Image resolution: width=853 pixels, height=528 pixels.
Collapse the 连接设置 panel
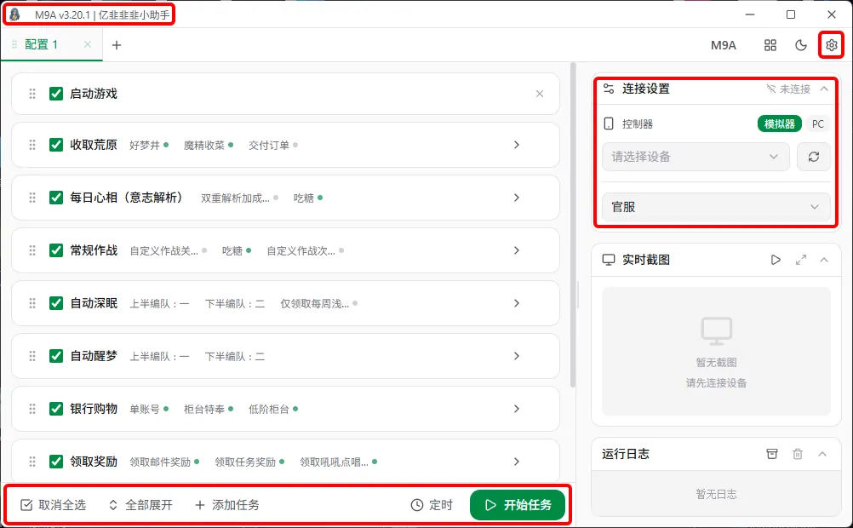824,89
